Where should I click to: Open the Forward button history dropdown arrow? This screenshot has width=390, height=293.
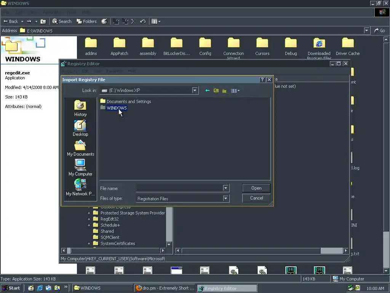[36, 21]
